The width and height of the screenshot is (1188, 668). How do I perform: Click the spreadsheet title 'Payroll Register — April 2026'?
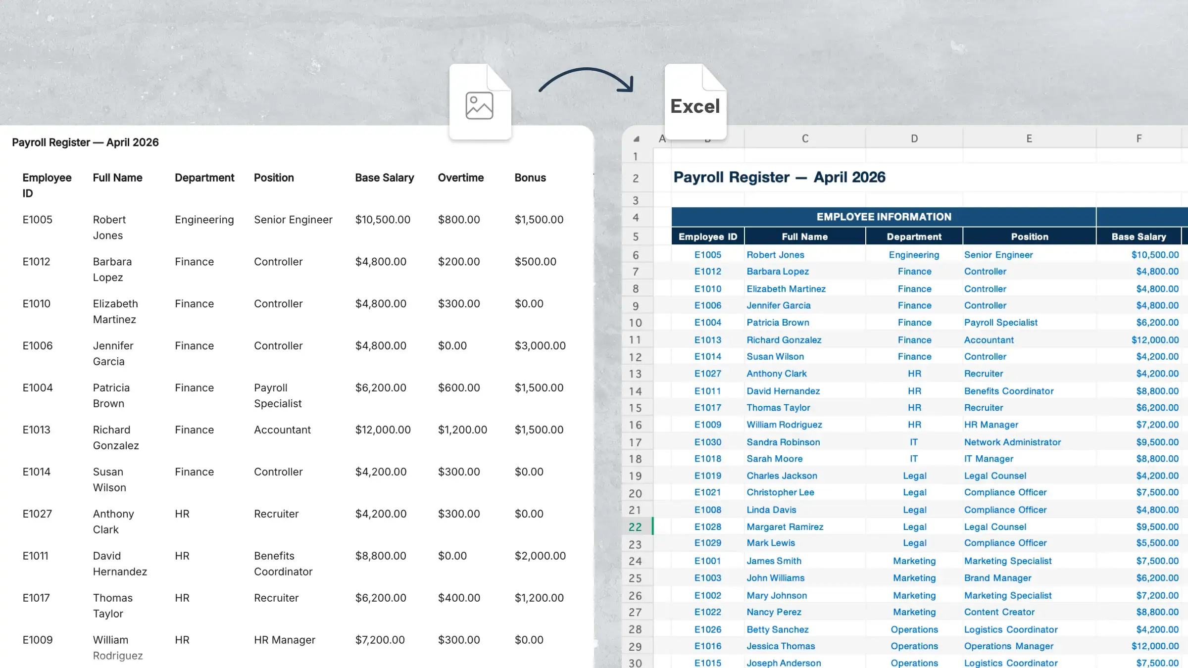point(779,177)
